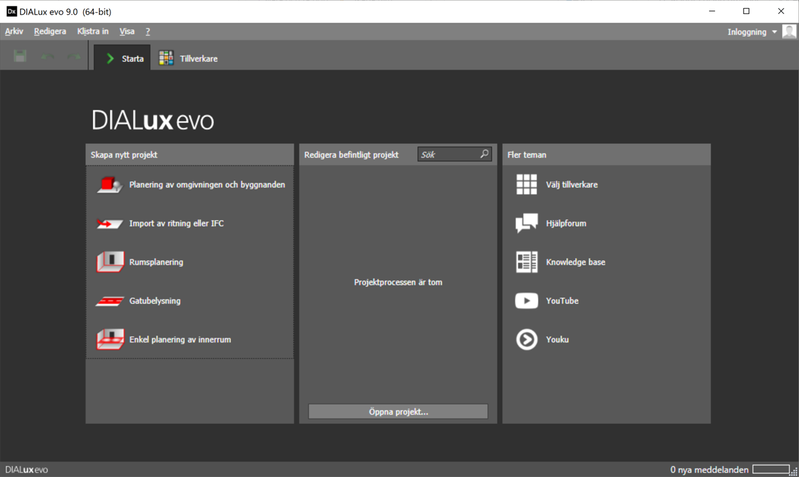Click the YouTube play icon

(527, 301)
